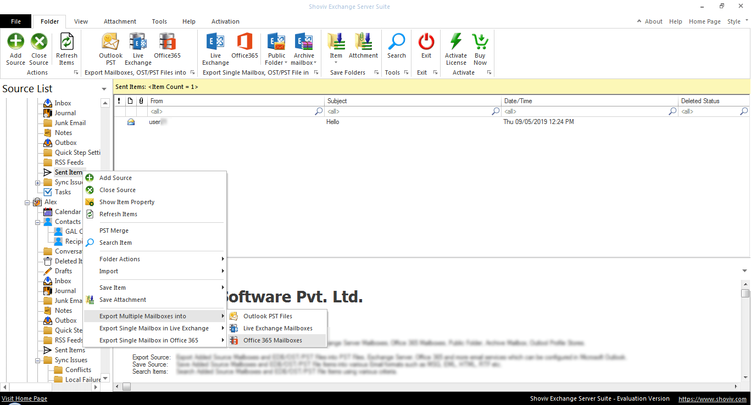
Task: Click the Refresh Items ribbon button
Action: click(x=66, y=49)
